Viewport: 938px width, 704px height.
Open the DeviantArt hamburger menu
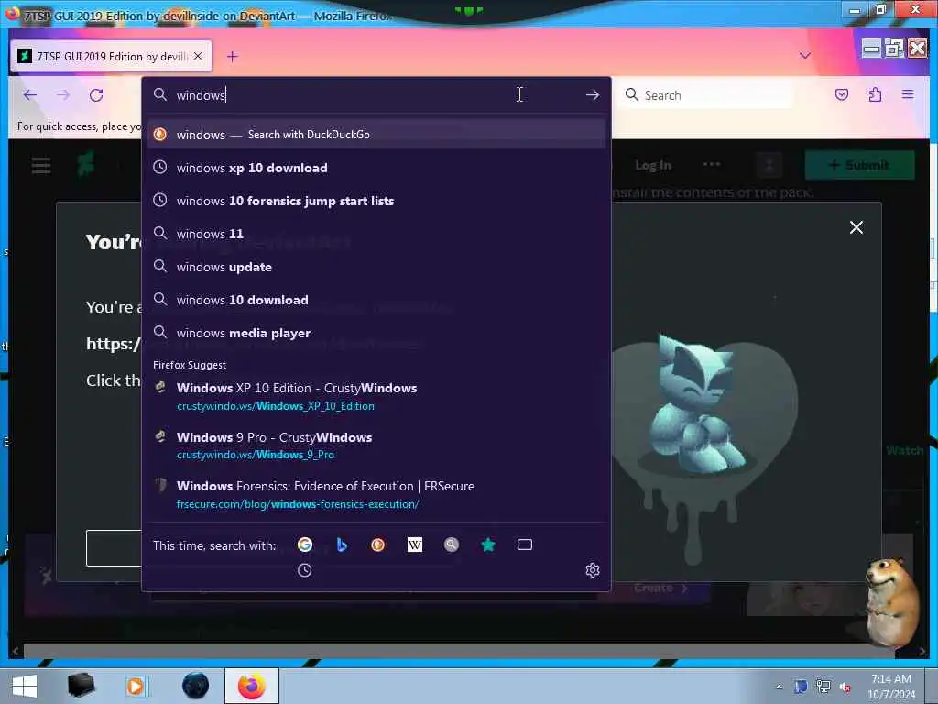[x=41, y=165]
